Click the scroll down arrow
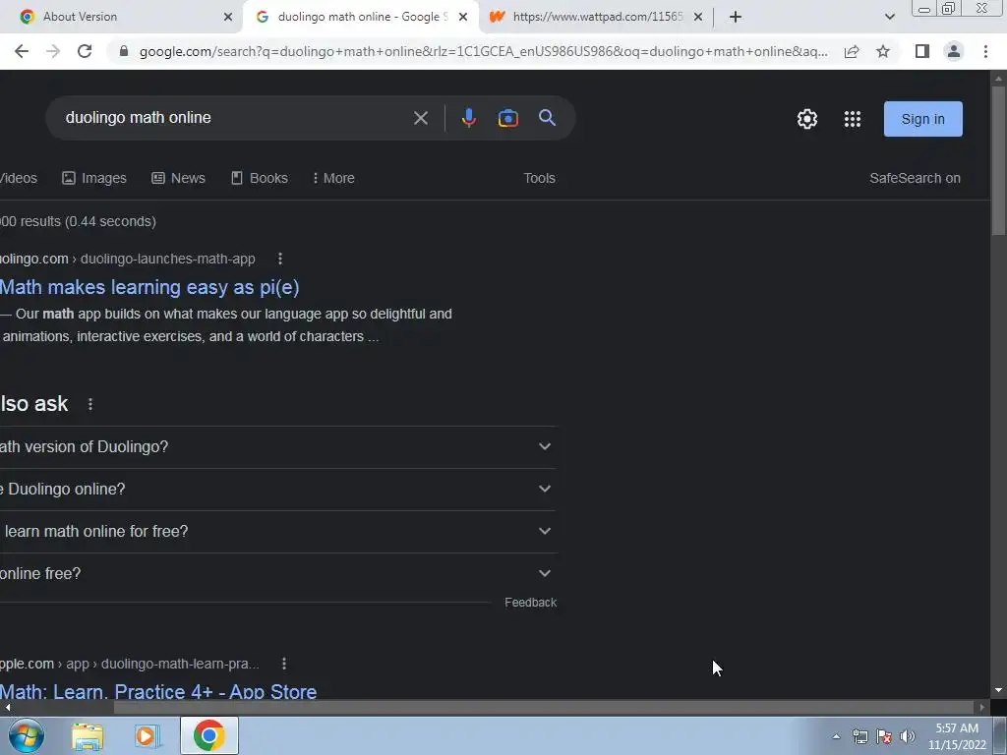The height and width of the screenshot is (755, 1007). tap(998, 691)
